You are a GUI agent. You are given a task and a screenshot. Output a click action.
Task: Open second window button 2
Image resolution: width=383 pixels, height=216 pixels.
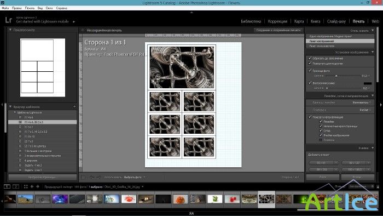tap(16, 186)
